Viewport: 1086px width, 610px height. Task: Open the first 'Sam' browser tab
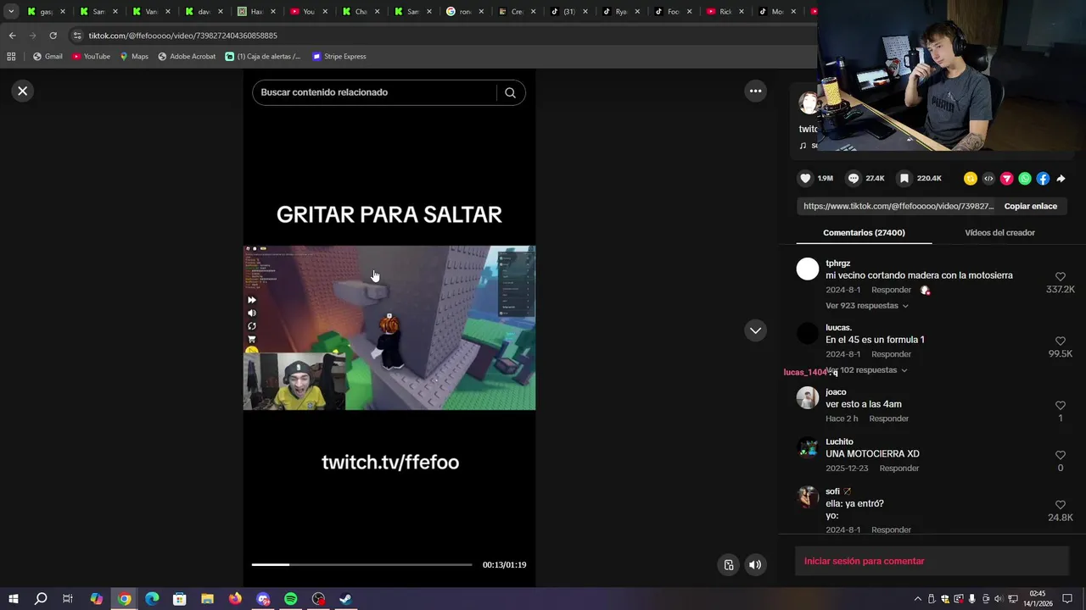98,12
